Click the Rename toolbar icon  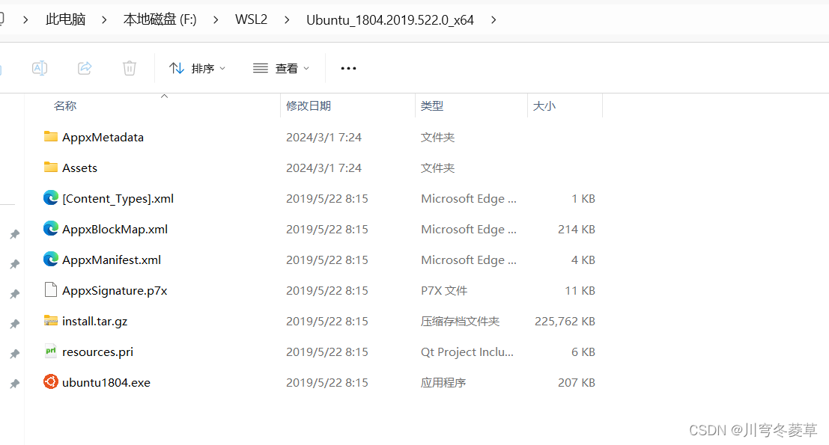(x=40, y=68)
